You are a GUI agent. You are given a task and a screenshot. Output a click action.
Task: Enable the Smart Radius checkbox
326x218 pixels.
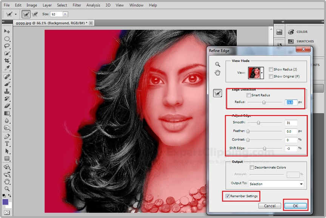tap(249, 95)
